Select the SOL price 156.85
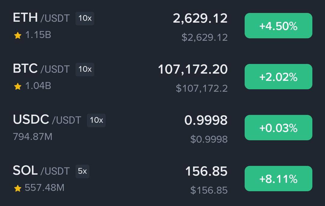 206,171
